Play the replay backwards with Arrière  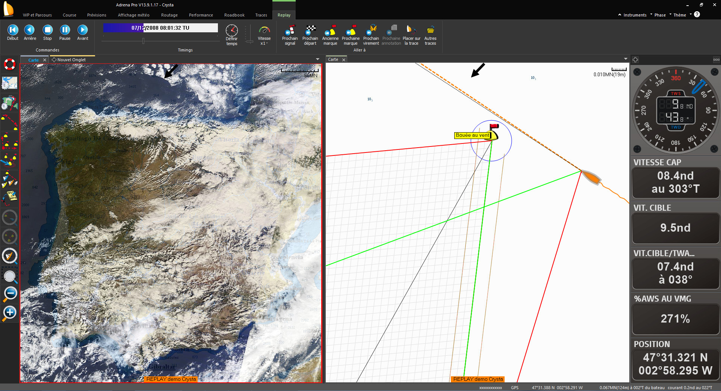[x=30, y=33]
